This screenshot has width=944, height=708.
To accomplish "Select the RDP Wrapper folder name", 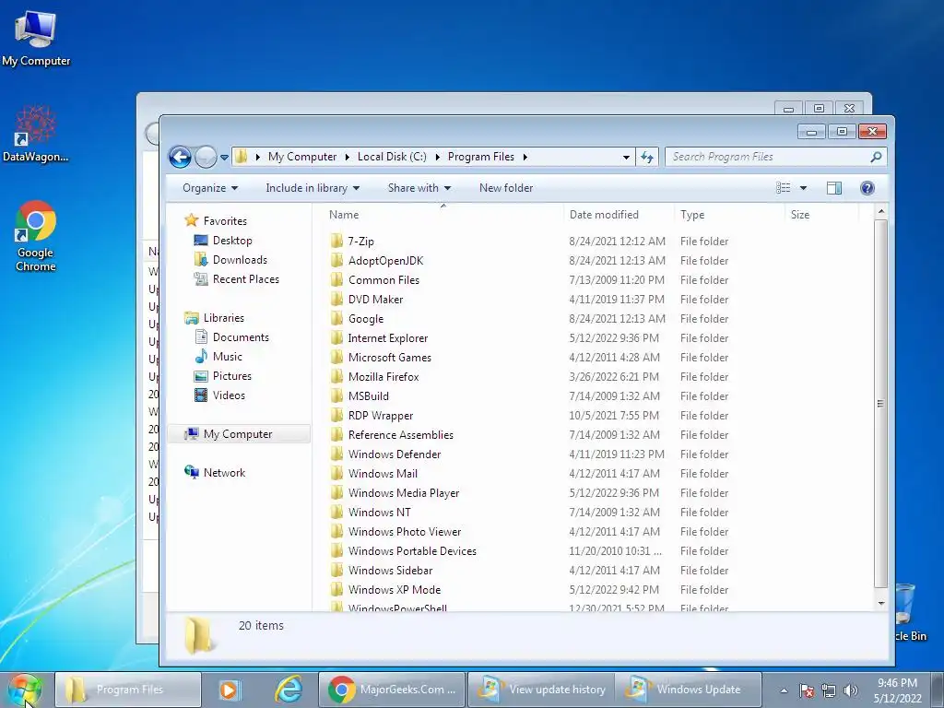I will [x=381, y=416].
